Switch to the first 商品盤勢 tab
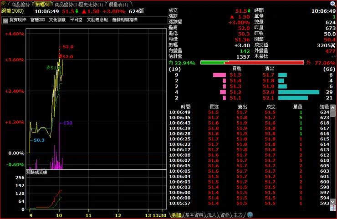 [x=20, y=4]
